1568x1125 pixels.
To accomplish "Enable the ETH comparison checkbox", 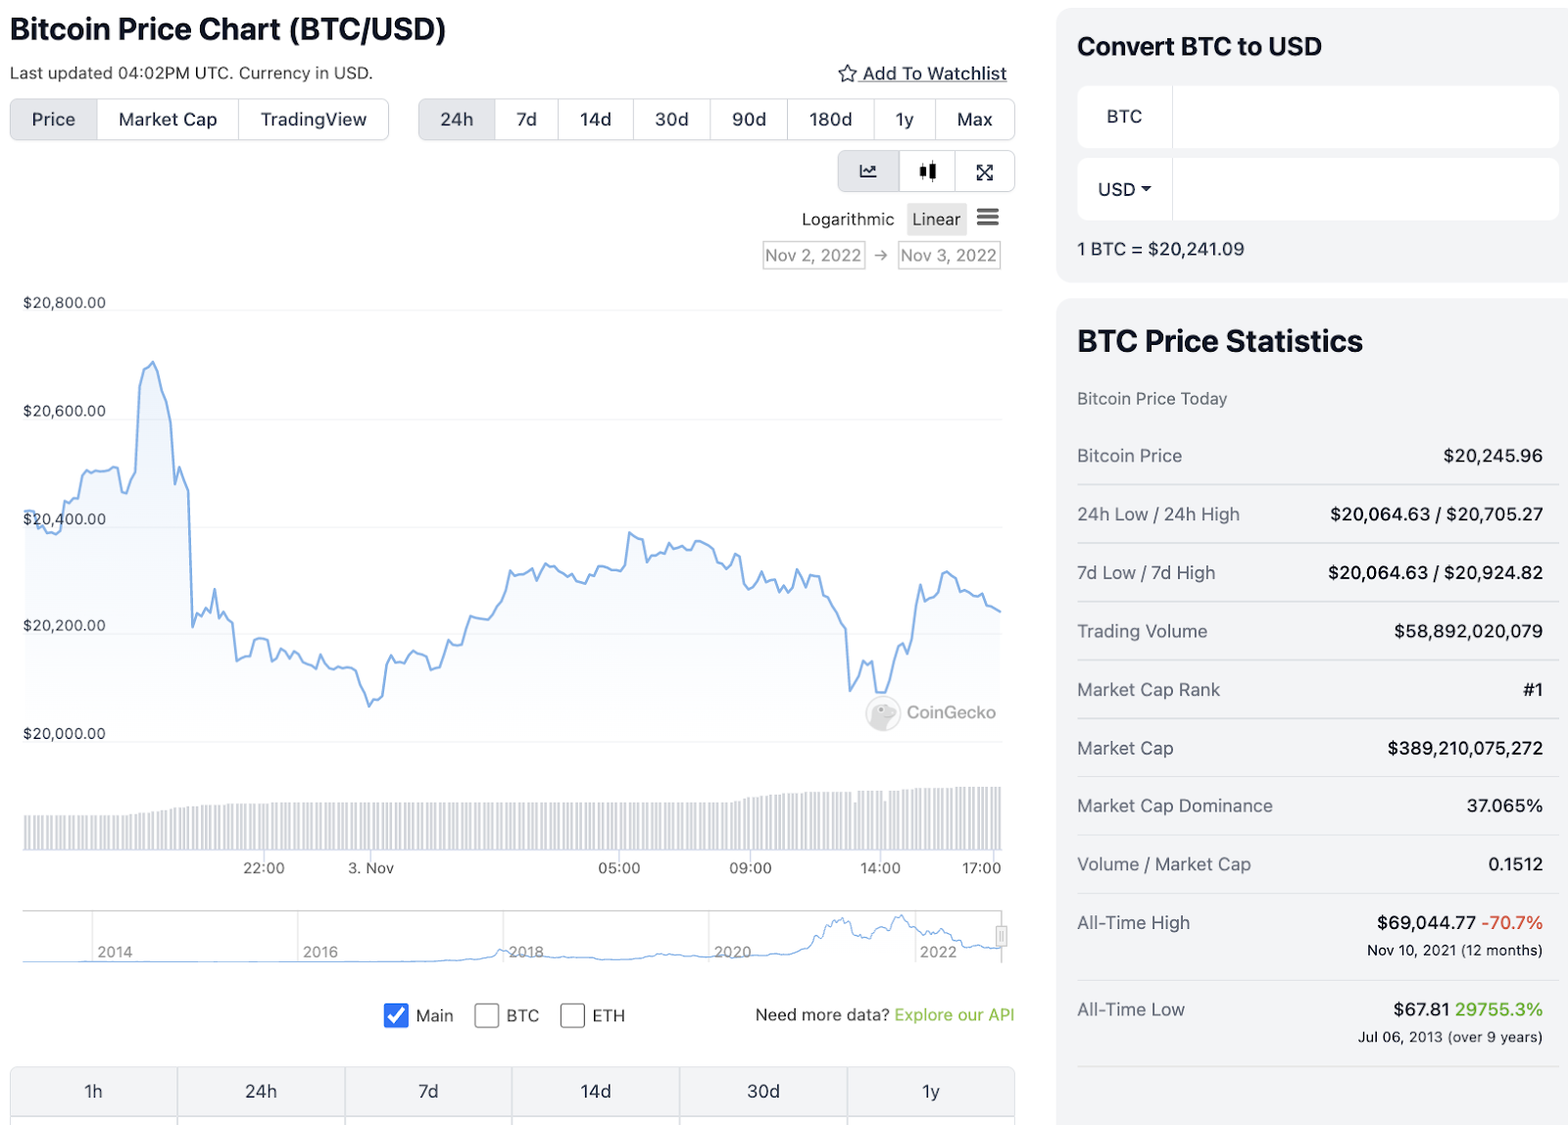I will [x=572, y=1015].
